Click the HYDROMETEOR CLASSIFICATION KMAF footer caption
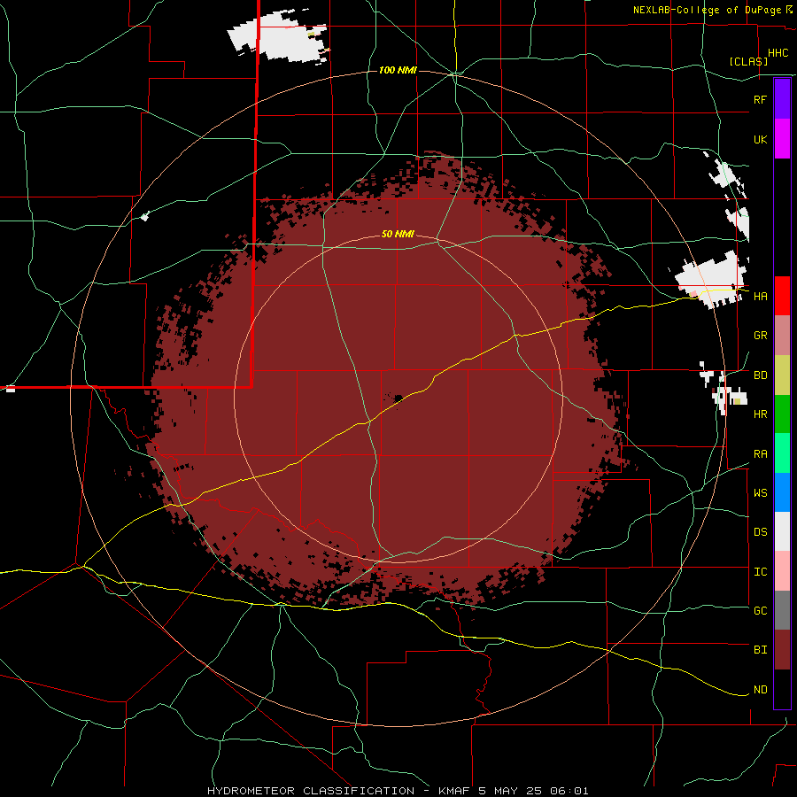 click(398, 791)
